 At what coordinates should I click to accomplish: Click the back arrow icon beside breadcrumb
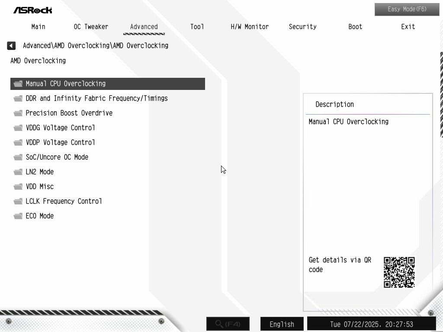[x=11, y=45]
